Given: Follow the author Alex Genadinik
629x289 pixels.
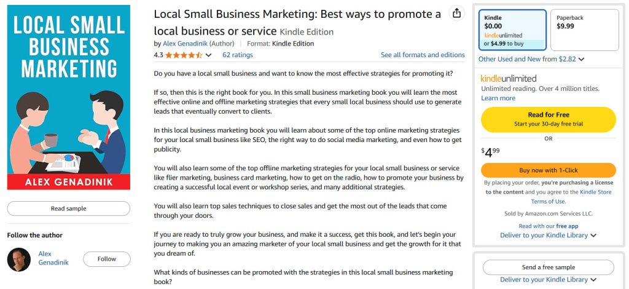Looking at the screenshot, I should point(107,259).
